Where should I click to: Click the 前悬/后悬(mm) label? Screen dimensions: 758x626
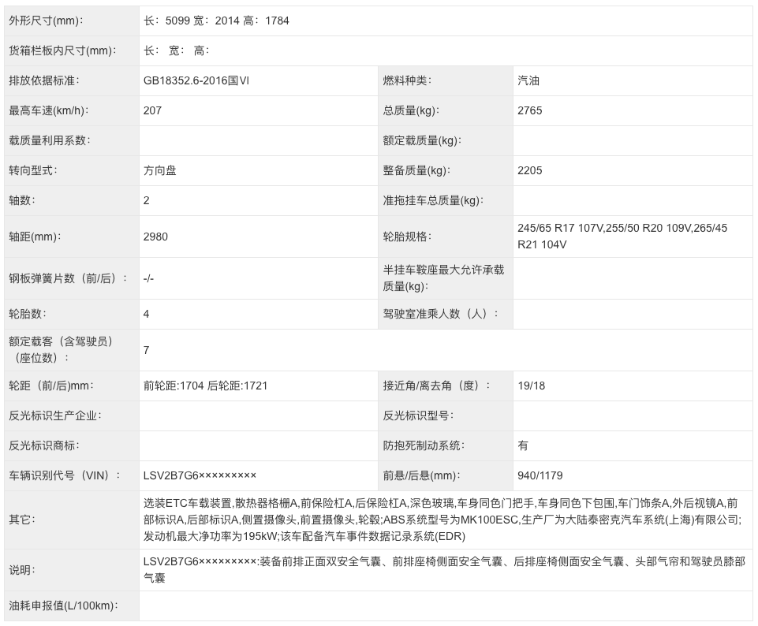[x=421, y=475]
